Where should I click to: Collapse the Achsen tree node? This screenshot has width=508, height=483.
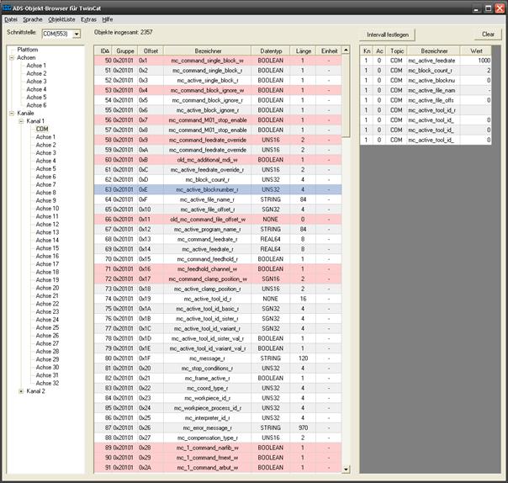12,58
